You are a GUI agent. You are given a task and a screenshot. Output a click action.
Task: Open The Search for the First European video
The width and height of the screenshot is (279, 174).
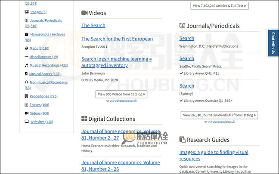pyautogui.click(x=117, y=39)
